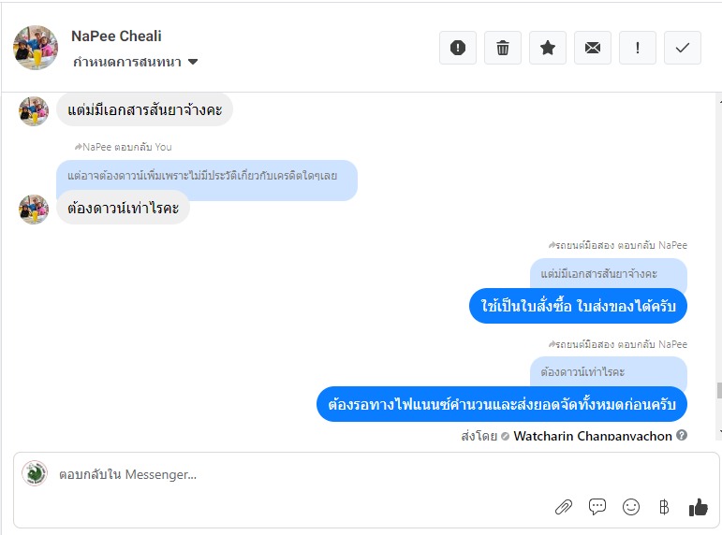
Task: Open saved replies speech bubble icon
Action: point(597,507)
